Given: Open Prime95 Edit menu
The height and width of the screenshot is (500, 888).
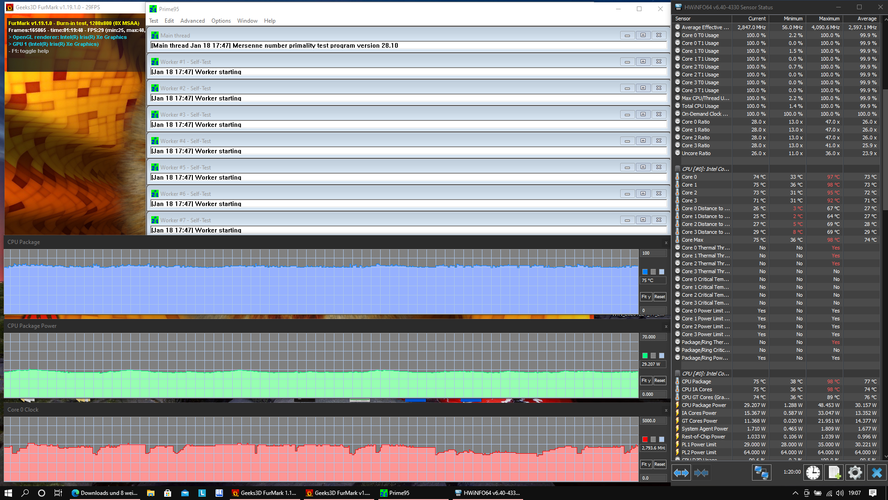Looking at the screenshot, I should [169, 21].
